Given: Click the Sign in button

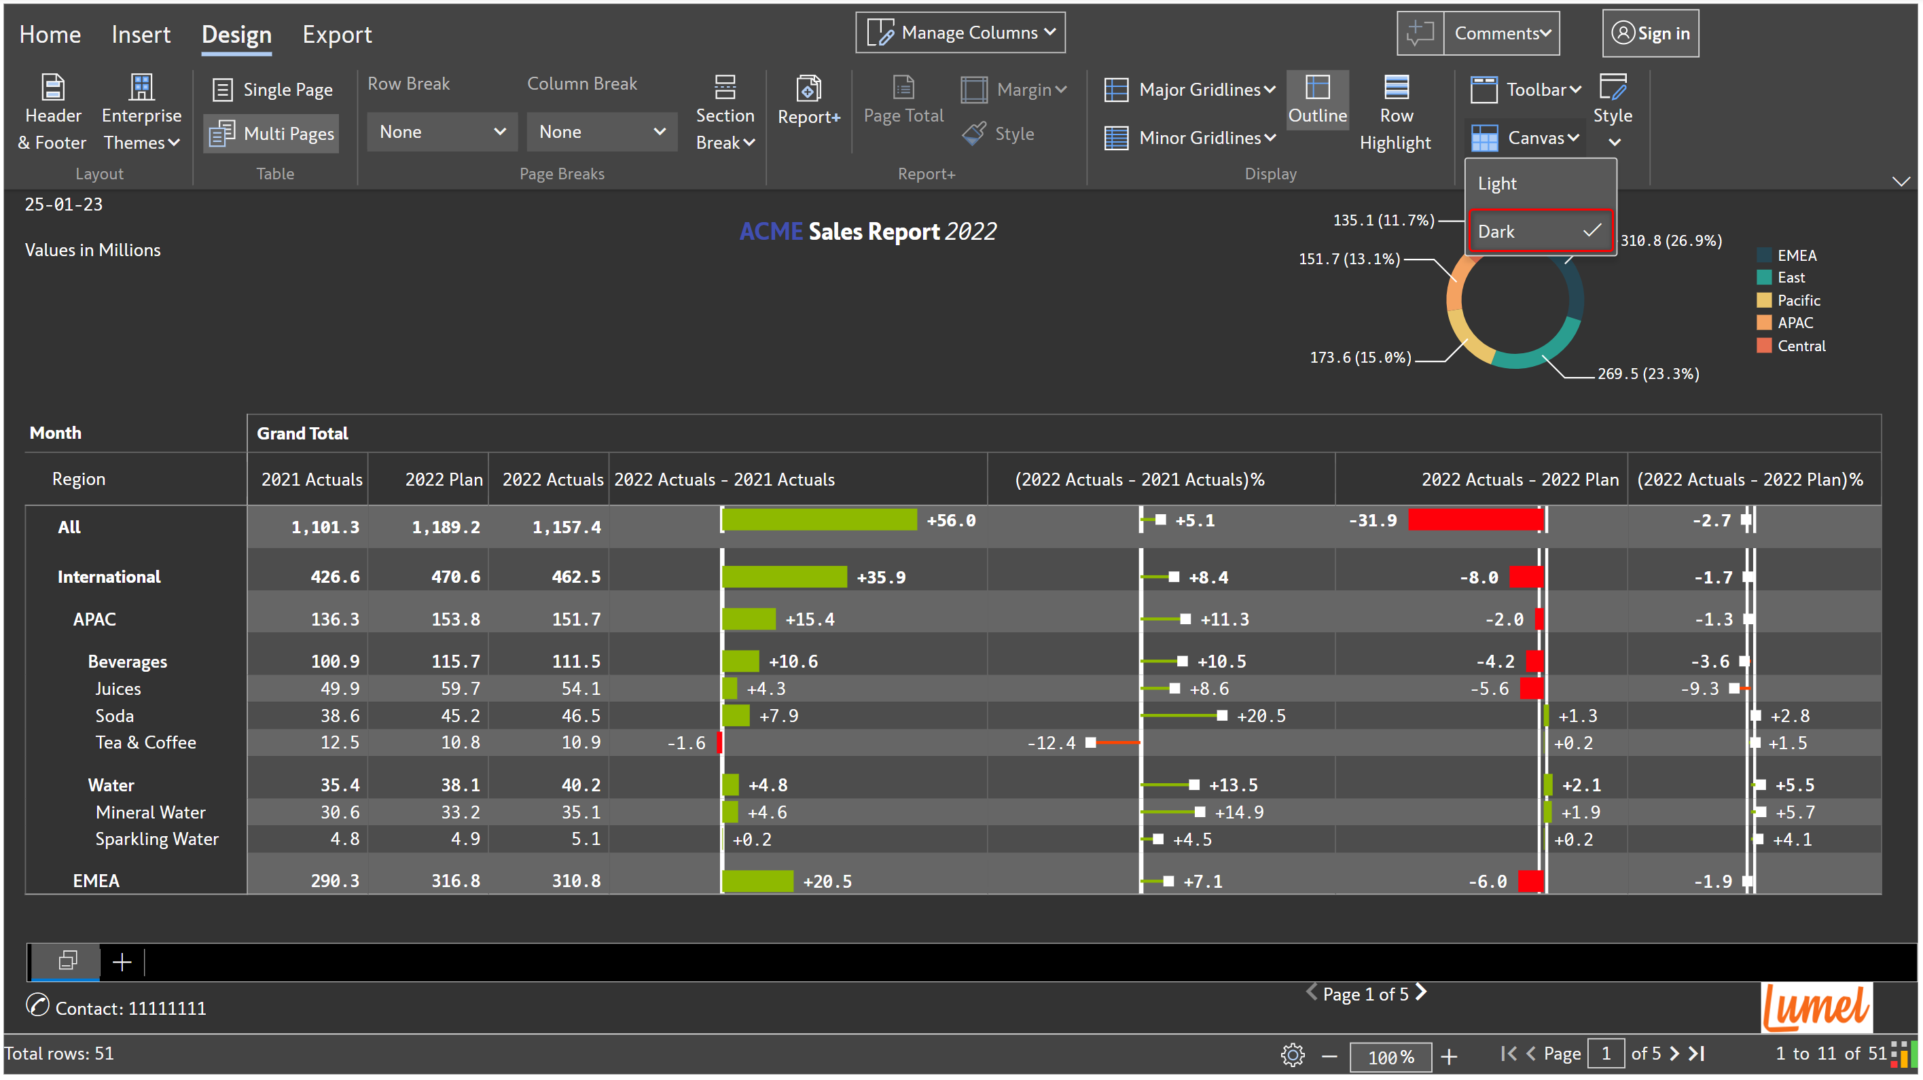Looking at the screenshot, I should 1650,33.
